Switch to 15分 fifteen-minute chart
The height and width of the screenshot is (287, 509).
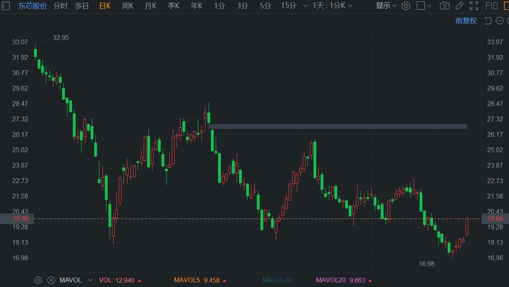(288, 6)
